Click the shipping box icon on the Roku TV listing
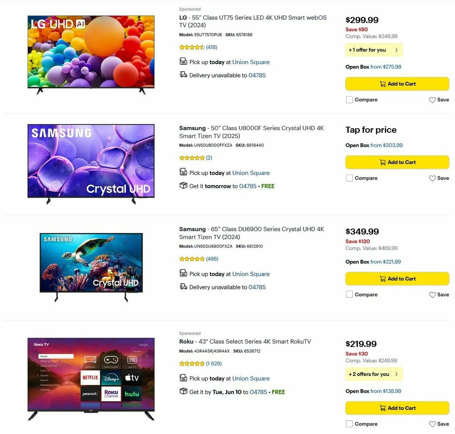The height and width of the screenshot is (434, 455). 184,391
